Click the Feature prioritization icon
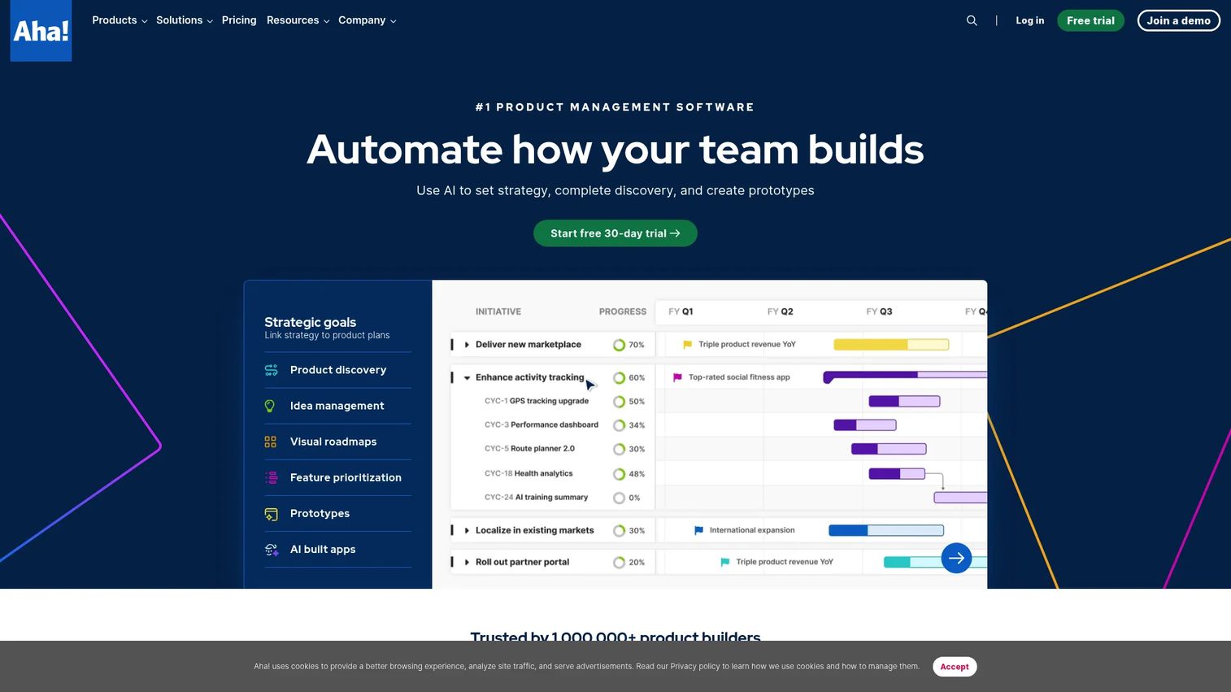Screen dimensions: 1231x692 pyautogui.click(x=272, y=477)
